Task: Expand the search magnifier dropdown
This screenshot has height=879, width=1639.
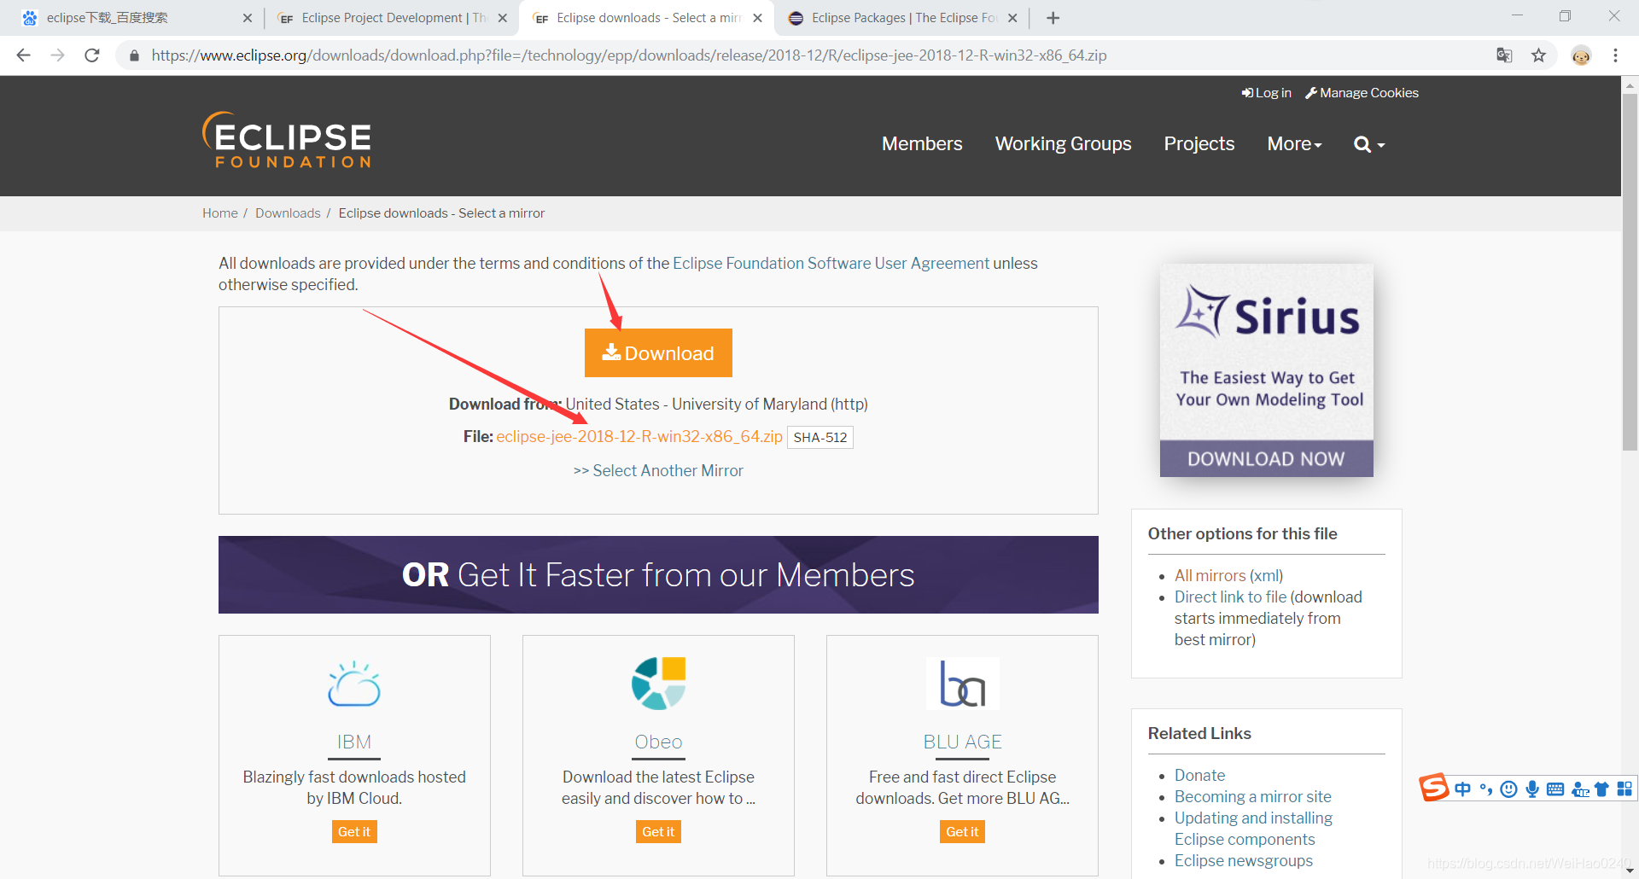Action: pos(1369,144)
